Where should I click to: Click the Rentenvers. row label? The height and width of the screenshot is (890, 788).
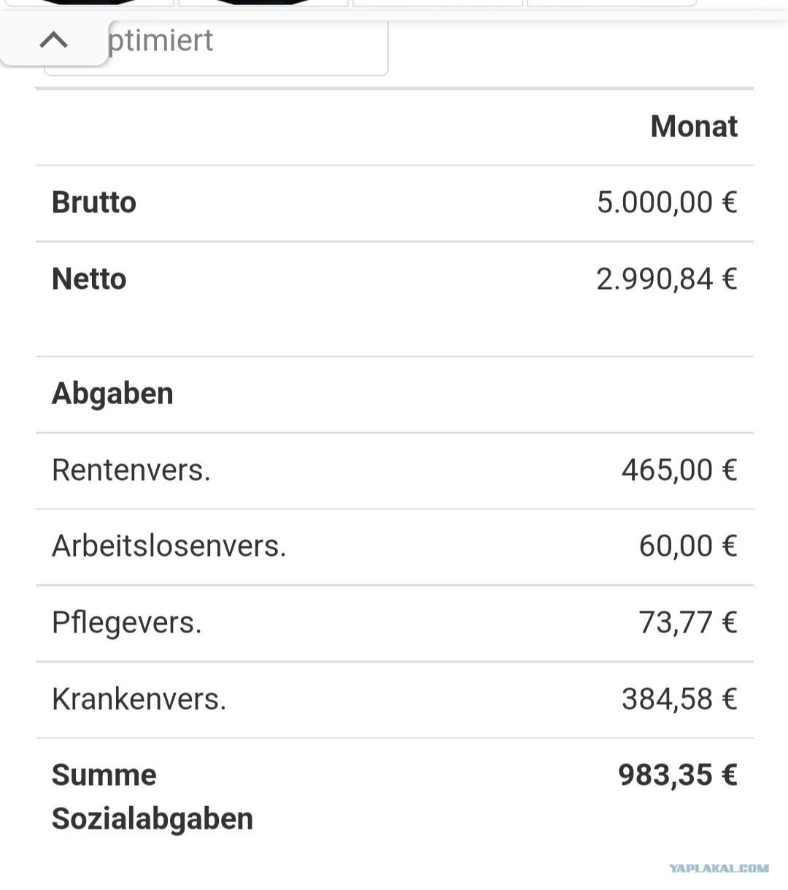tap(131, 470)
